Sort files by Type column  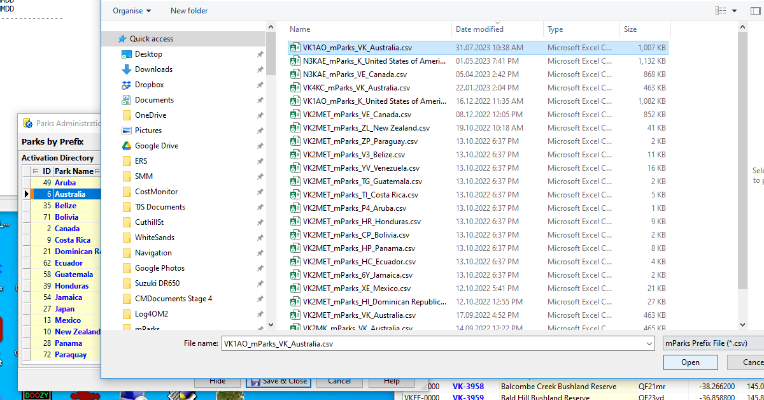(582, 29)
